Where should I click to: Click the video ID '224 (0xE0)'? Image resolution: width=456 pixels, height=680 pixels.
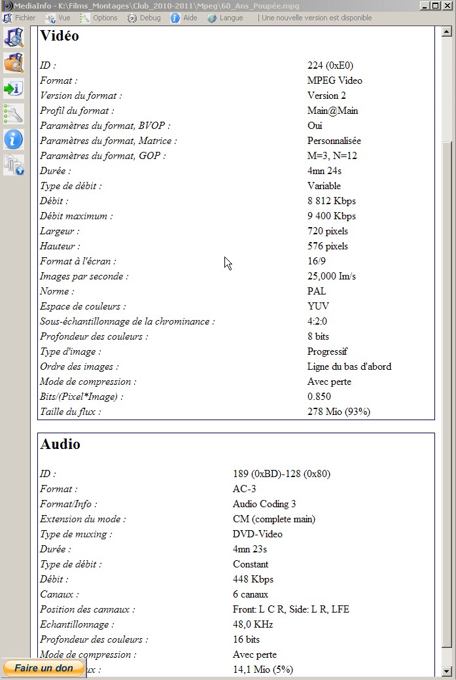coord(330,65)
